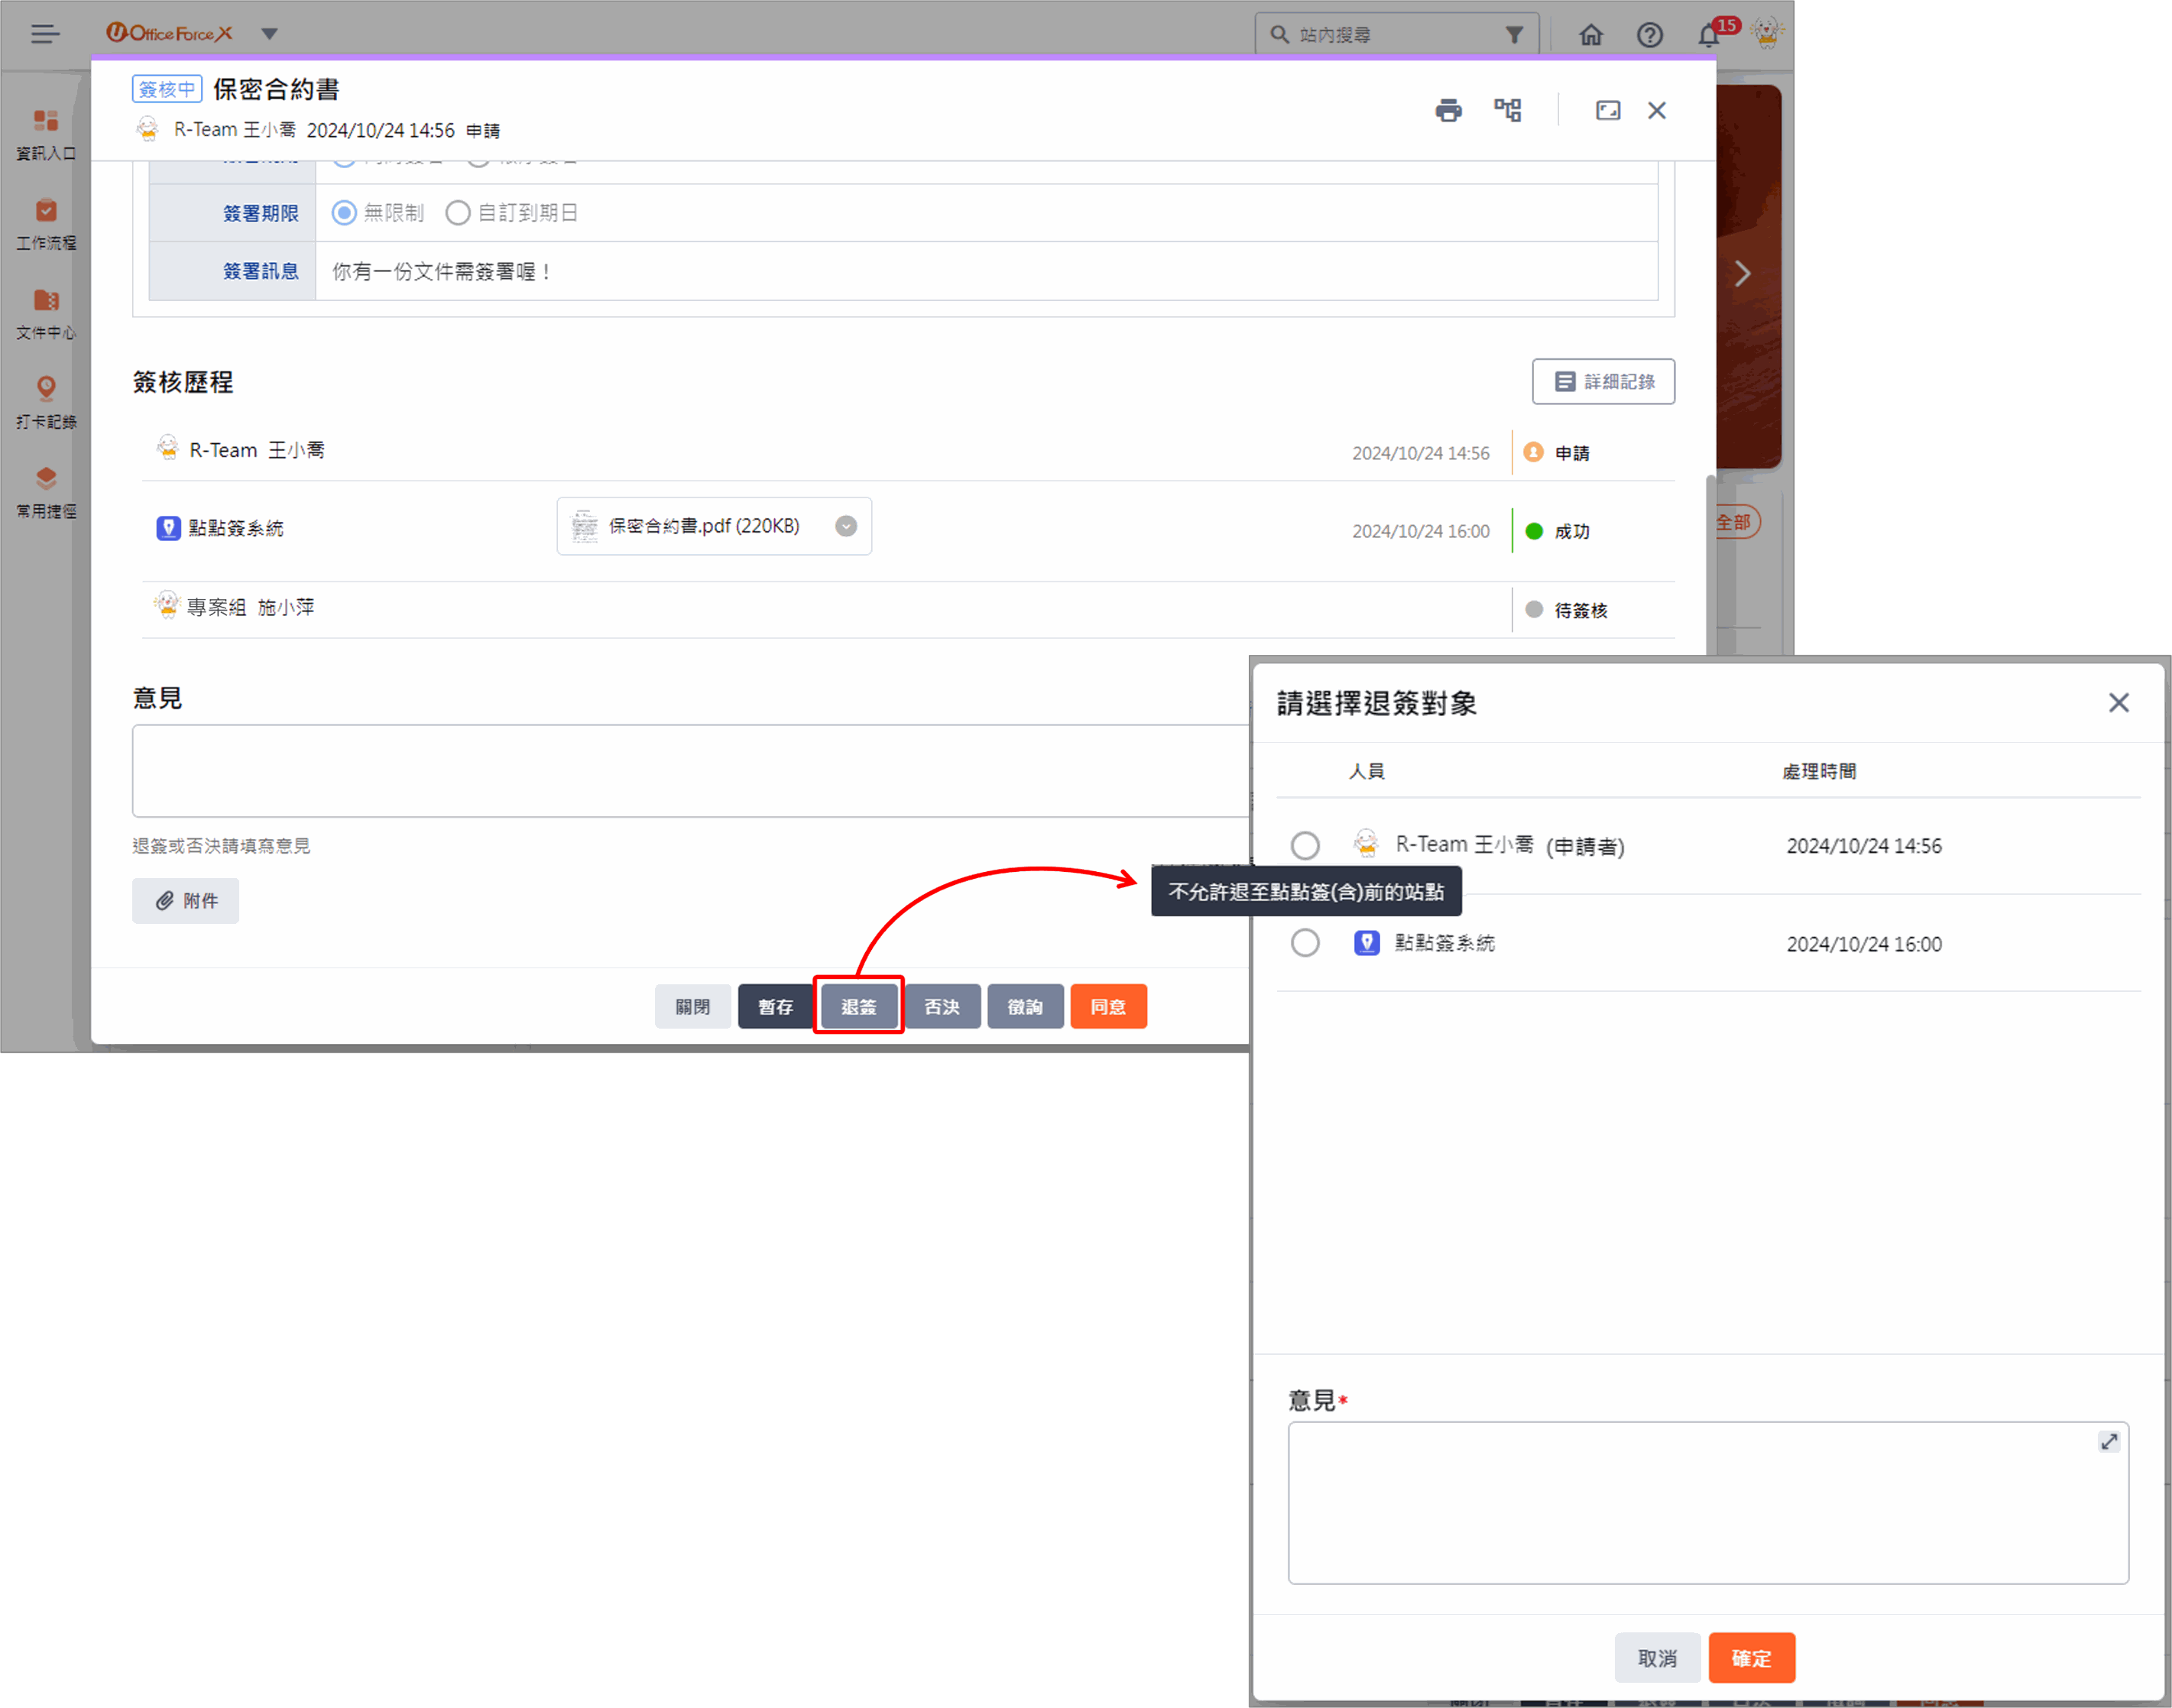Open the workflow tree diagram icon

(x=1507, y=110)
